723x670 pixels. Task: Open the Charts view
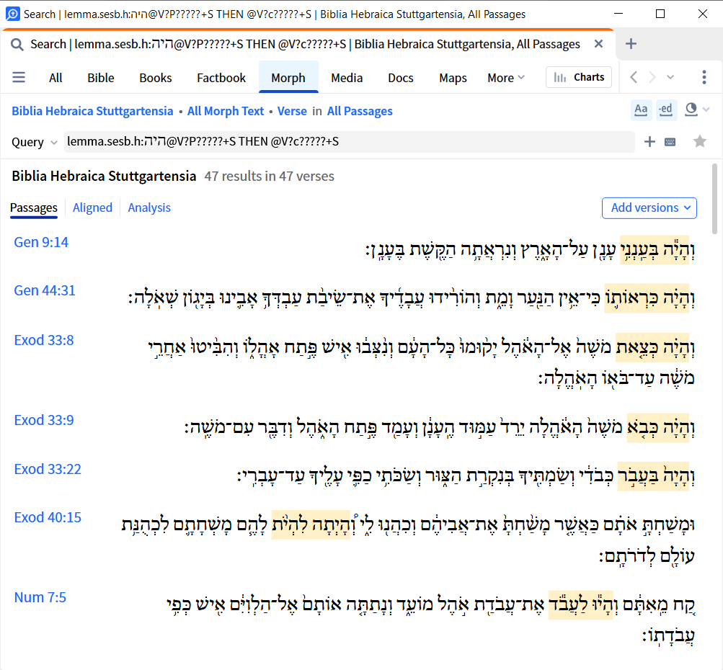click(x=579, y=77)
